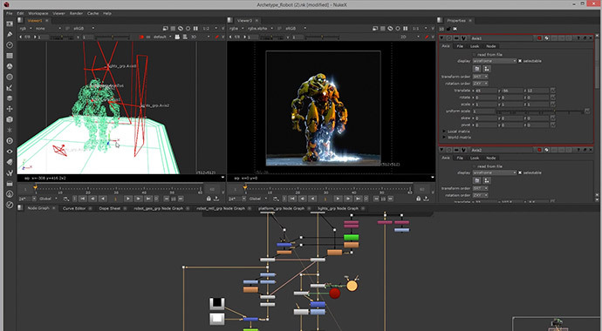Viewport: 602px width, 331px height.
Task: Click the Axis1 load folder icon button
Action: [x=477, y=69]
